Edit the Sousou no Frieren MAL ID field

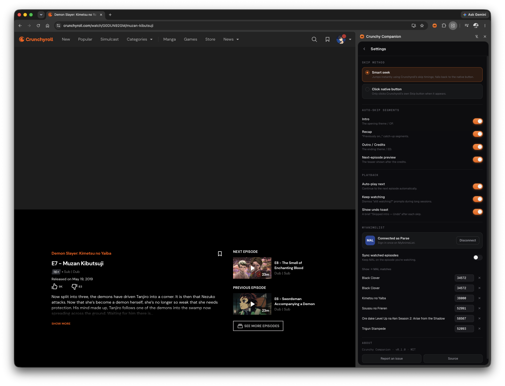(464, 308)
